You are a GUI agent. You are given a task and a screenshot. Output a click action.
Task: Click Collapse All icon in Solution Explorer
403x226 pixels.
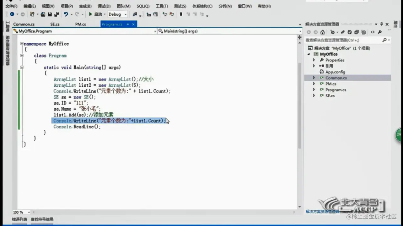point(357,32)
